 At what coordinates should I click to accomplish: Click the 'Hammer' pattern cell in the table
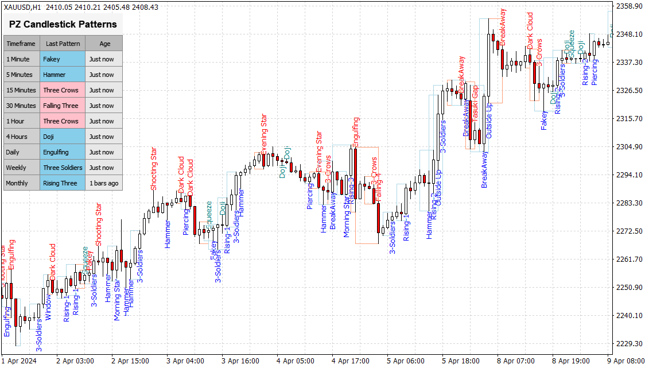coord(63,75)
